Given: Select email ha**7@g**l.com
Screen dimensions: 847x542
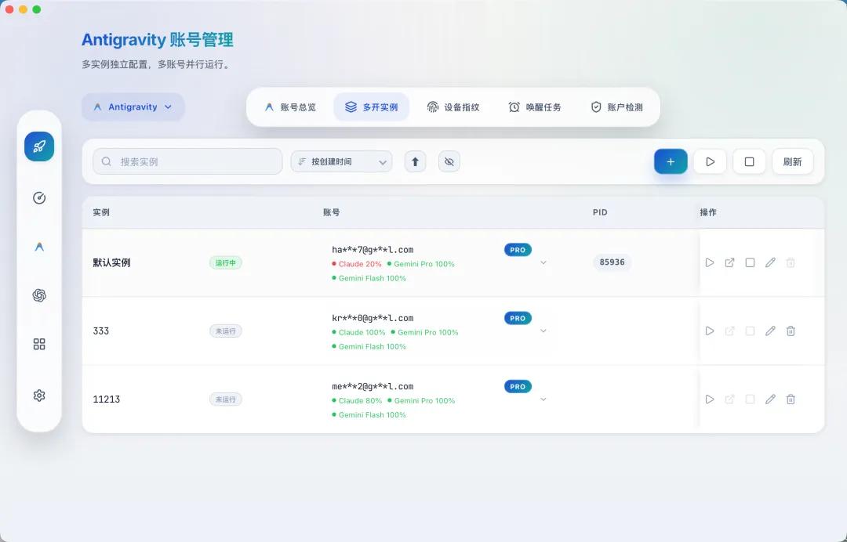Looking at the screenshot, I should click(x=373, y=250).
